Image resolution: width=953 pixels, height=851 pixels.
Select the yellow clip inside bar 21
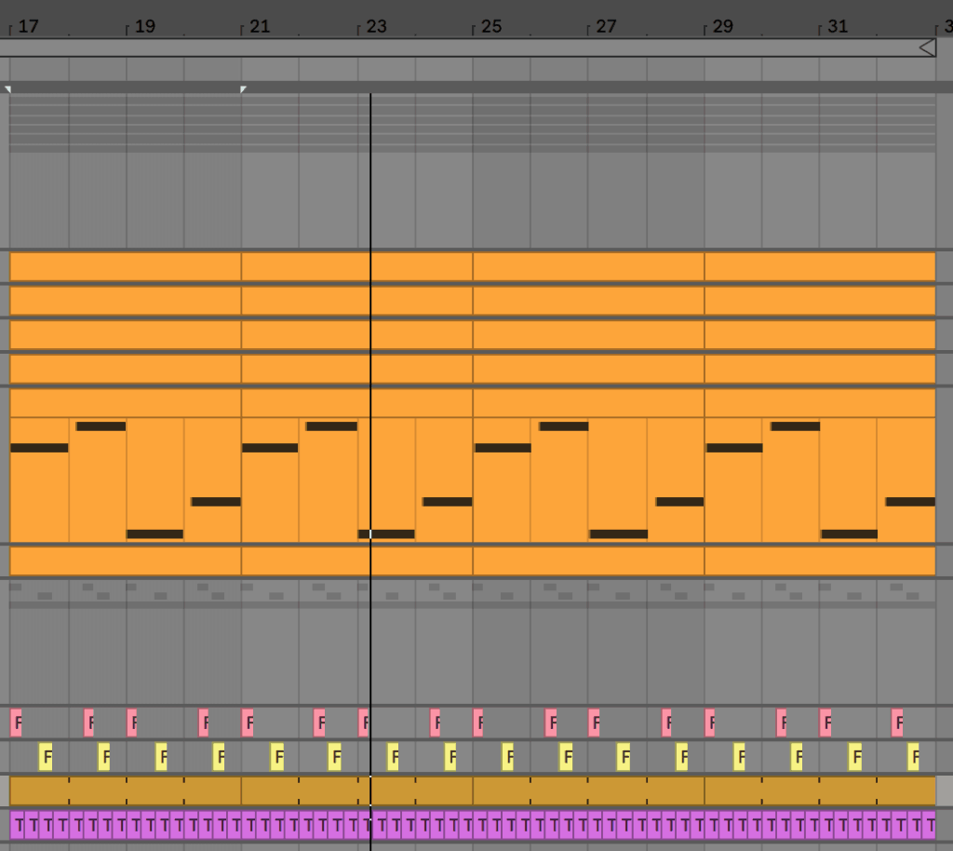pos(276,757)
